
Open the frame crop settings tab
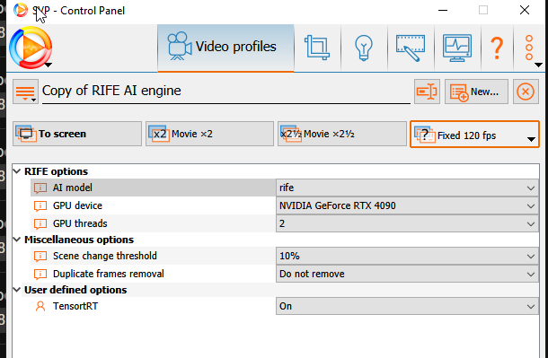click(x=317, y=48)
